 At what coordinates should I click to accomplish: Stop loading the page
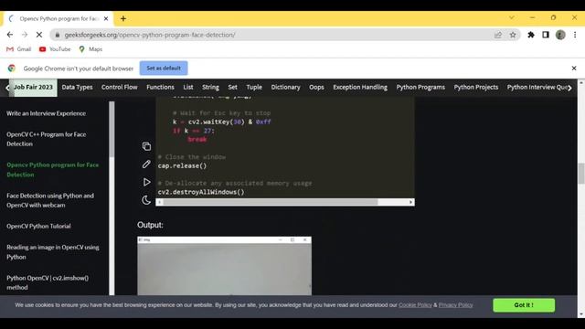(39, 35)
